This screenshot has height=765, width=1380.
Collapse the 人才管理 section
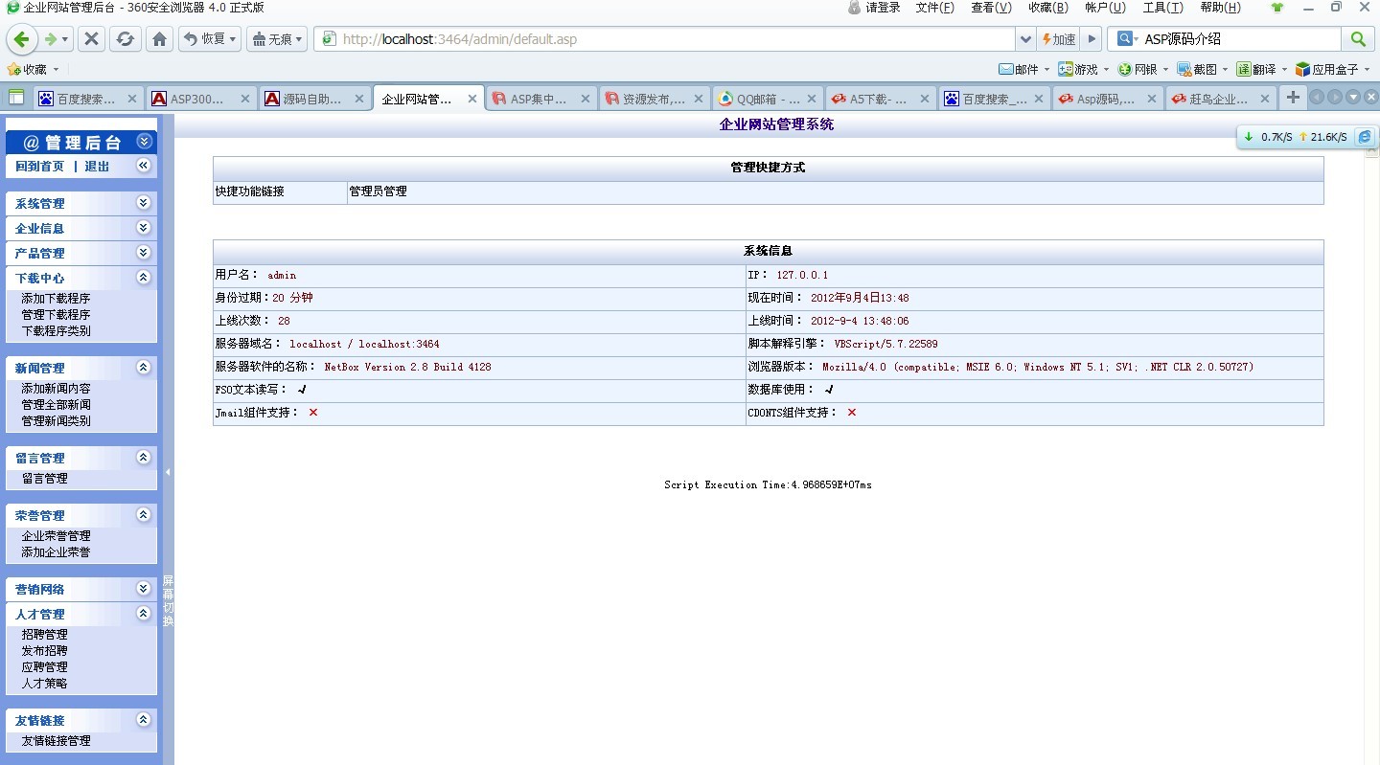tap(144, 614)
